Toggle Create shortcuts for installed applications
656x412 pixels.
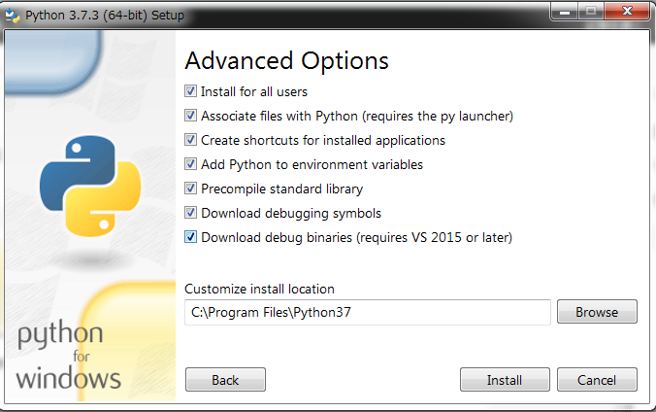(190, 140)
